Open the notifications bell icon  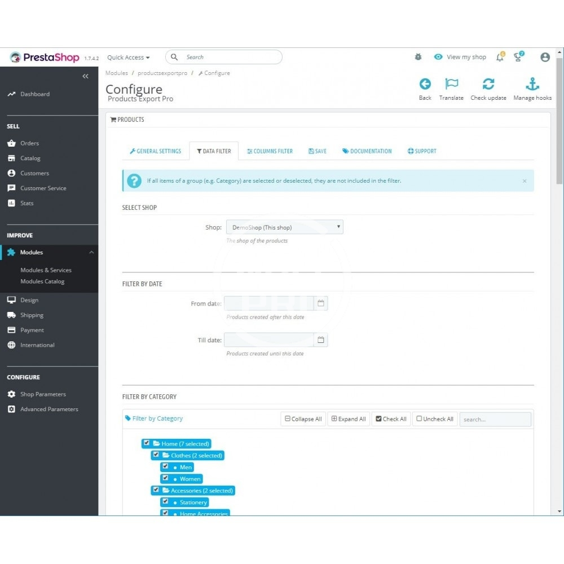(x=500, y=57)
